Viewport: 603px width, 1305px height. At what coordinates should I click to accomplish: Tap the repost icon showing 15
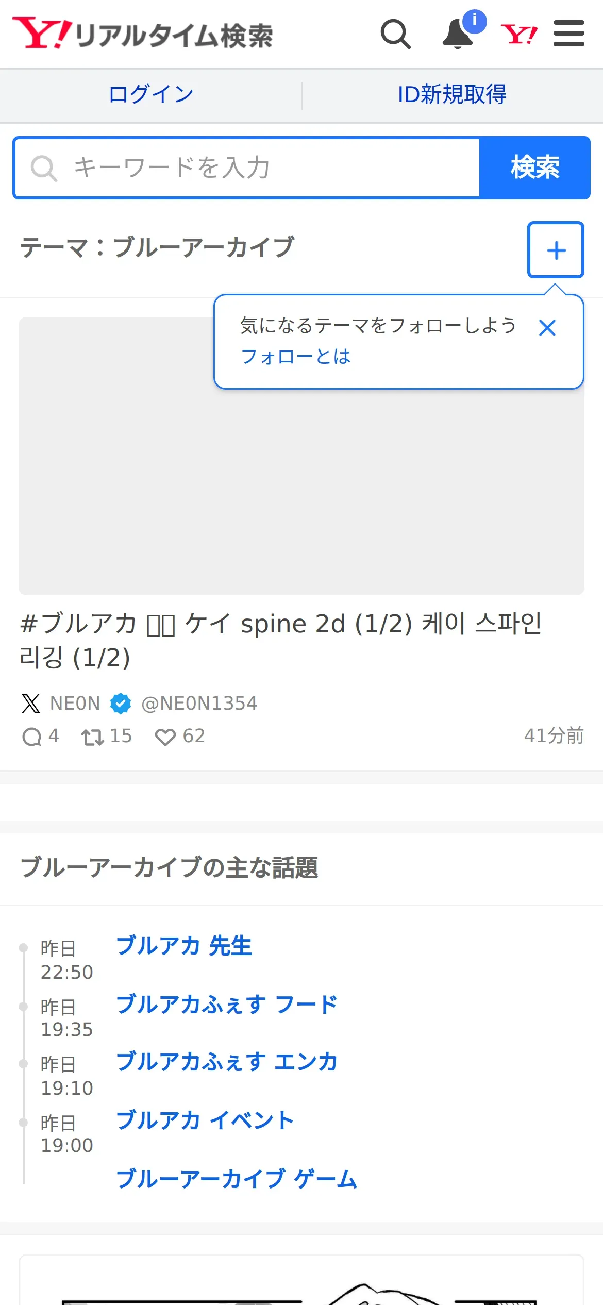tap(93, 737)
